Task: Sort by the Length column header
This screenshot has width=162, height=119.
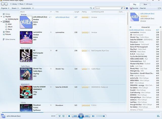Action: (77, 12)
